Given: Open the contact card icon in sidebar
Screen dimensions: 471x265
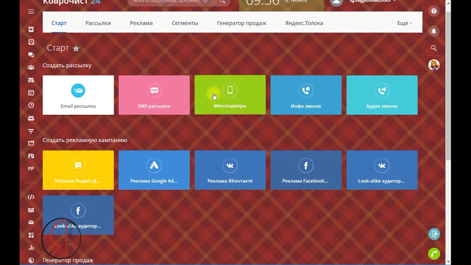Looking at the screenshot, I should tap(31, 156).
